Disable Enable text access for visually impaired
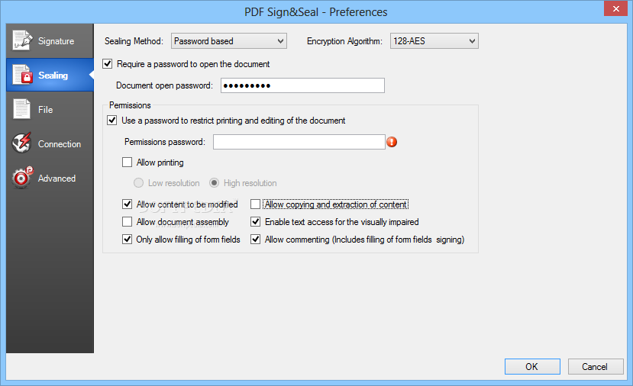This screenshot has height=386, width=633. tap(255, 221)
